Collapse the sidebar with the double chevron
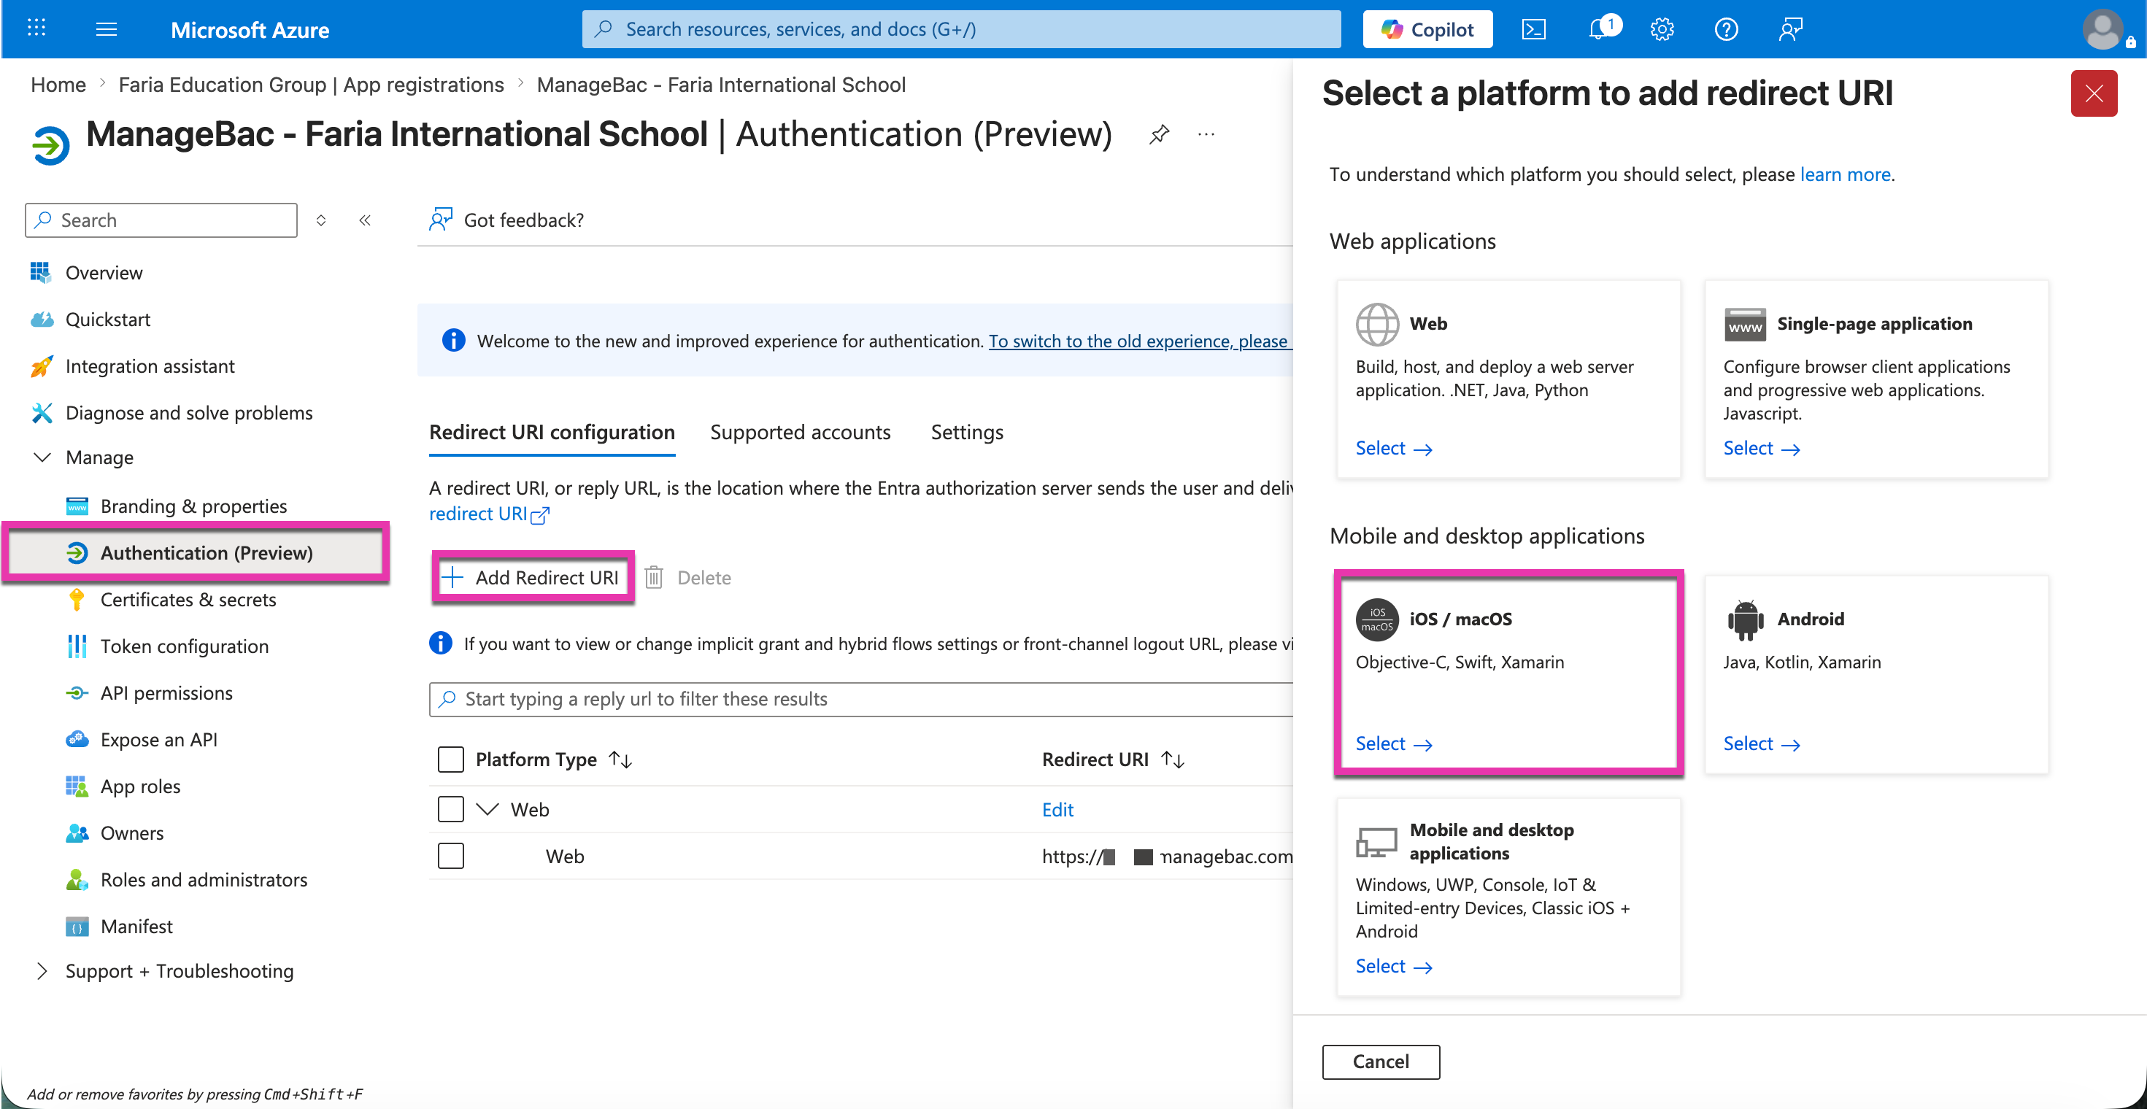2147x1109 pixels. 365,220
